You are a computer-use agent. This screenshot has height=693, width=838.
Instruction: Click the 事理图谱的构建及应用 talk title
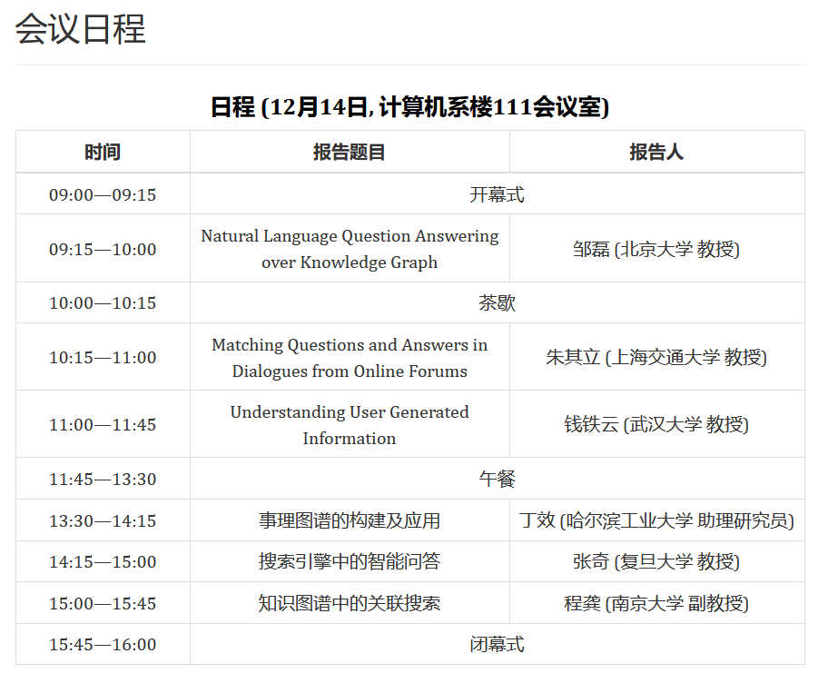tap(350, 520)
